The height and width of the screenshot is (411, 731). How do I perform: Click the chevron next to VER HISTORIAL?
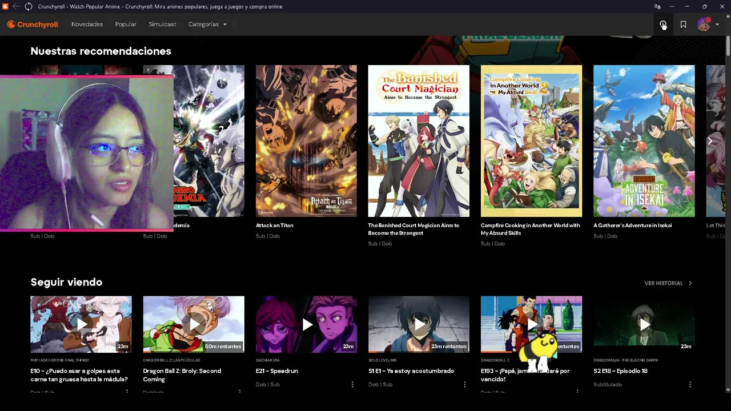pos(690,283)
